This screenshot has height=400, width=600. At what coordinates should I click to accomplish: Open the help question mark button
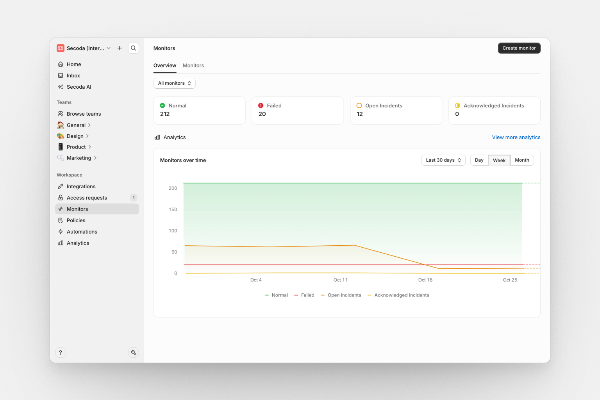click(x=61, y=352)
